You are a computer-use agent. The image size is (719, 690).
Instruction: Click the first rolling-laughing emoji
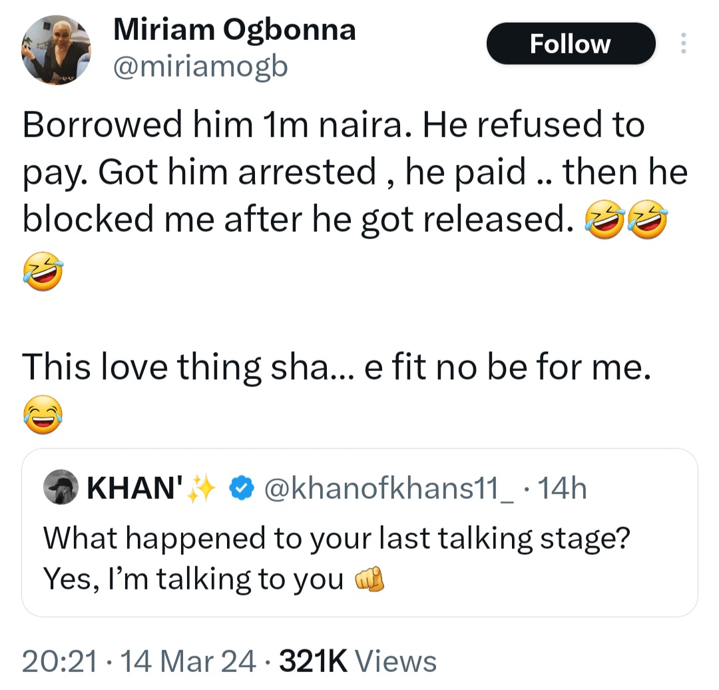pyautogui.click(x=604, y=218)
